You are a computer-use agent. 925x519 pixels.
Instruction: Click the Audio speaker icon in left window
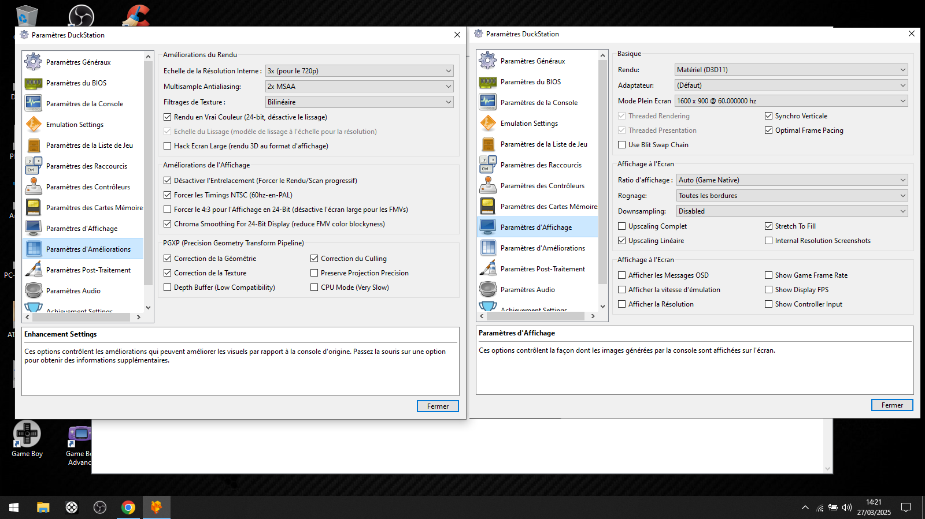[x=34, y=291]
